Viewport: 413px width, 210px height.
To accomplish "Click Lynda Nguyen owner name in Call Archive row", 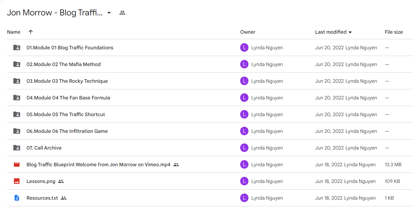I will click(x=267, y=148).
